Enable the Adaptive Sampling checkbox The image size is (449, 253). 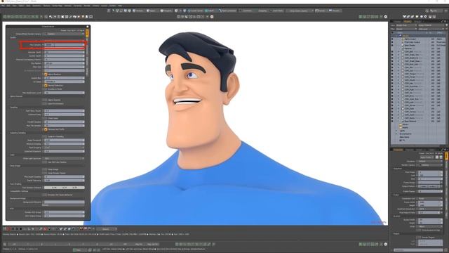44,136
